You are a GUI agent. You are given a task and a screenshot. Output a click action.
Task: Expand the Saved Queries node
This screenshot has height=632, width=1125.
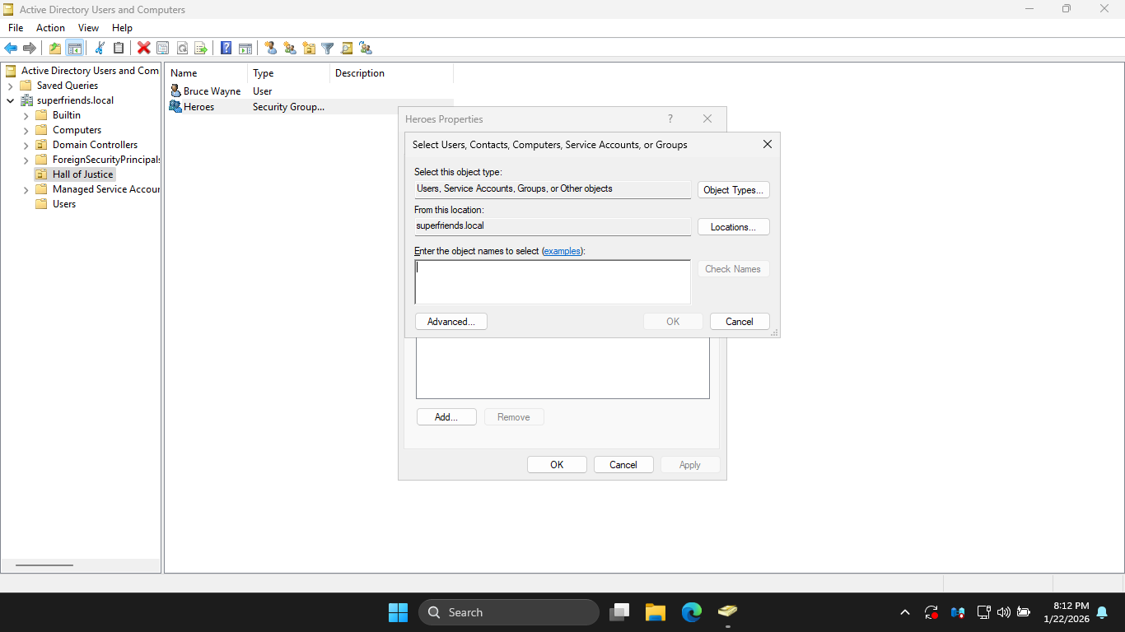[11, 86]
